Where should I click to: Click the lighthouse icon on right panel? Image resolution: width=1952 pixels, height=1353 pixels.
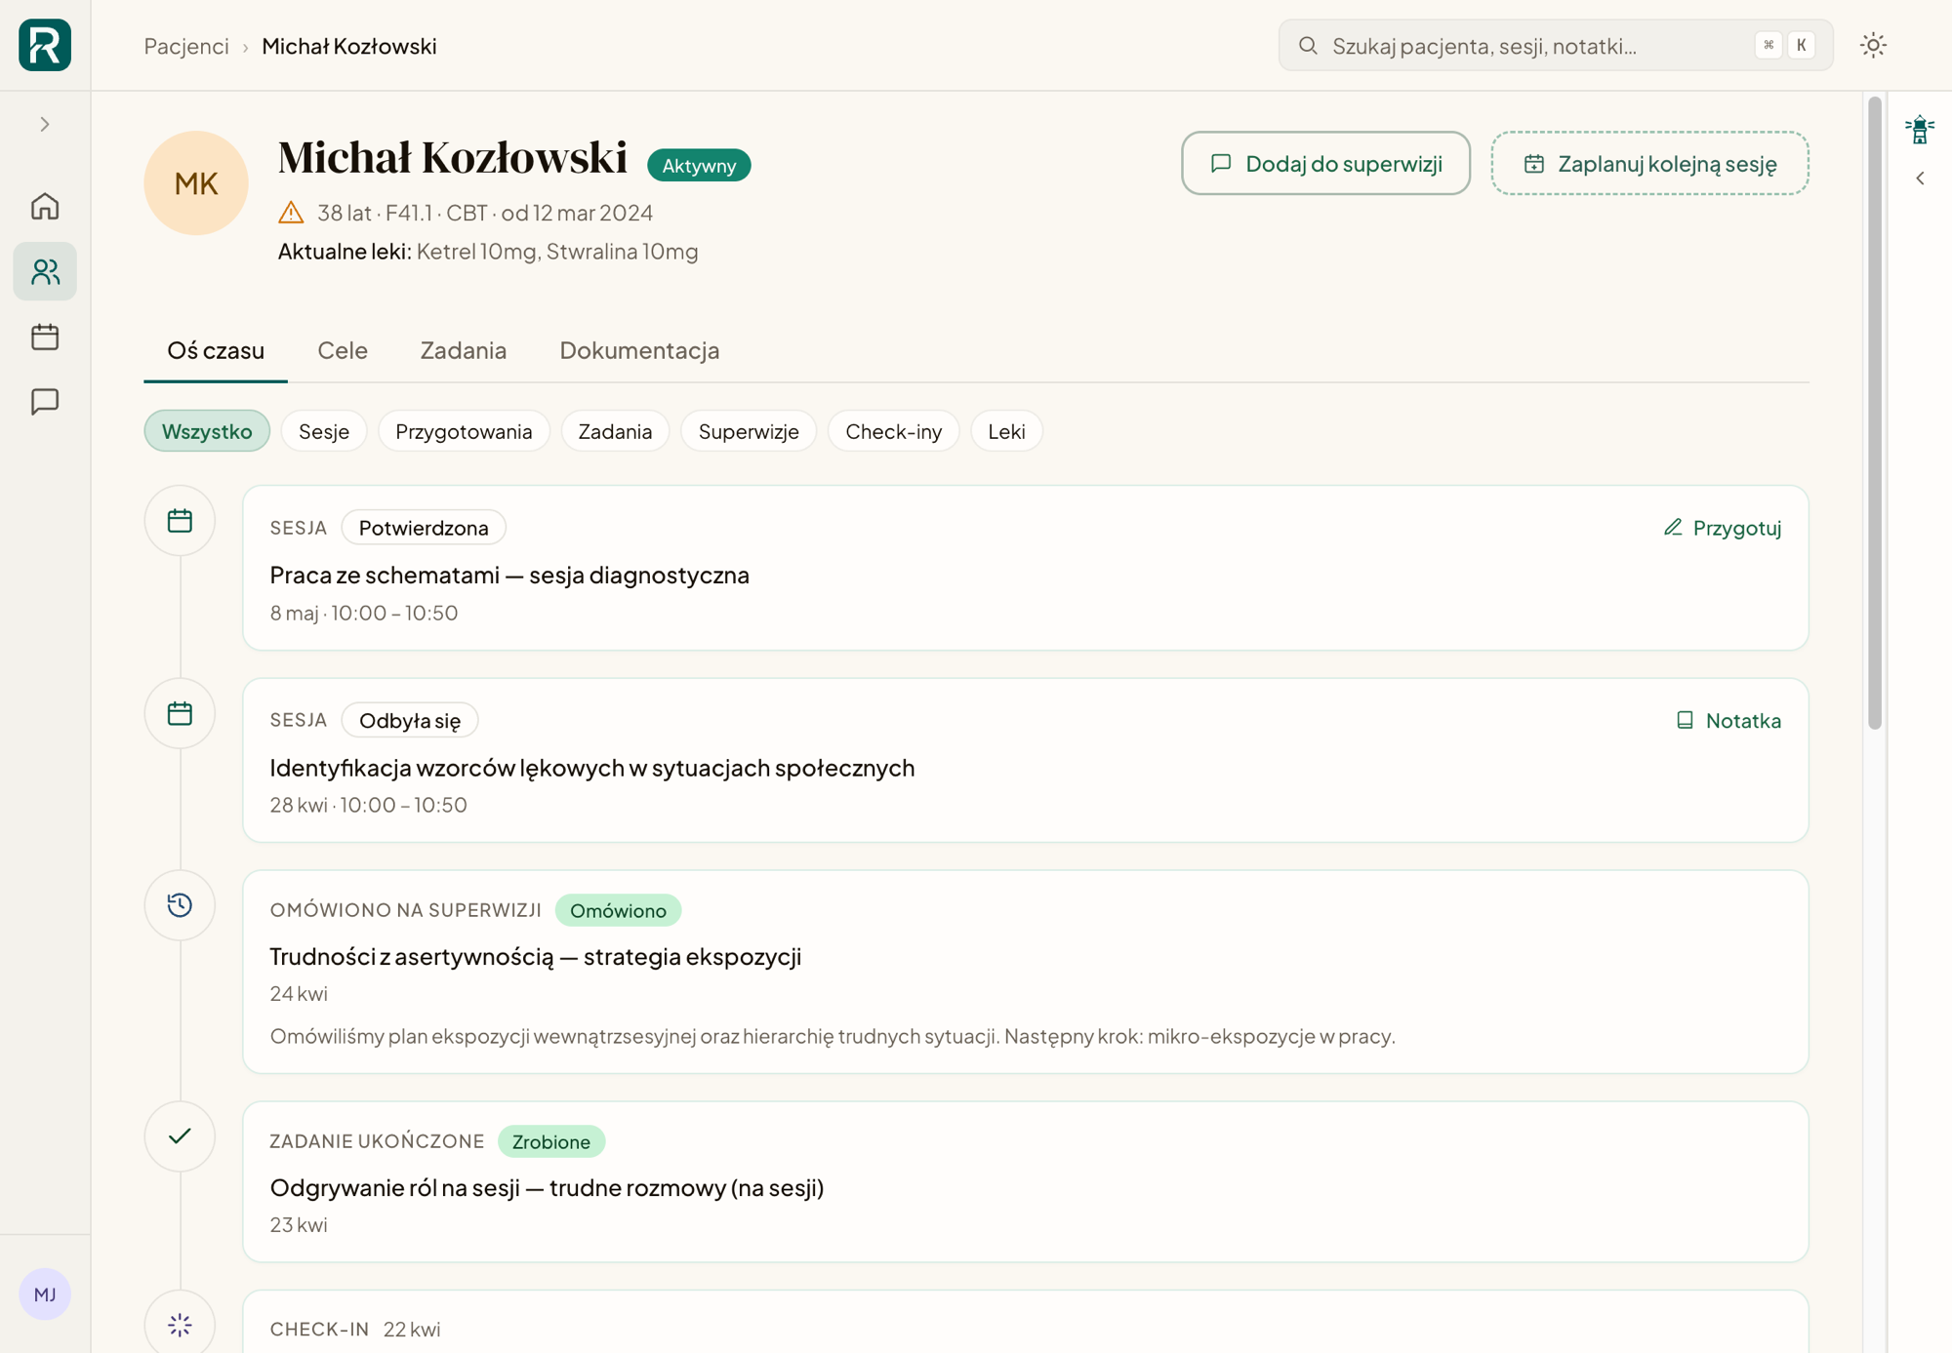(x=1919, y=129)
